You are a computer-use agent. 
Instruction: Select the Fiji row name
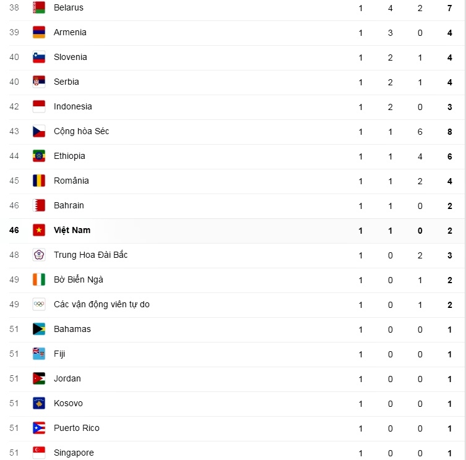[x=59, y=354]
